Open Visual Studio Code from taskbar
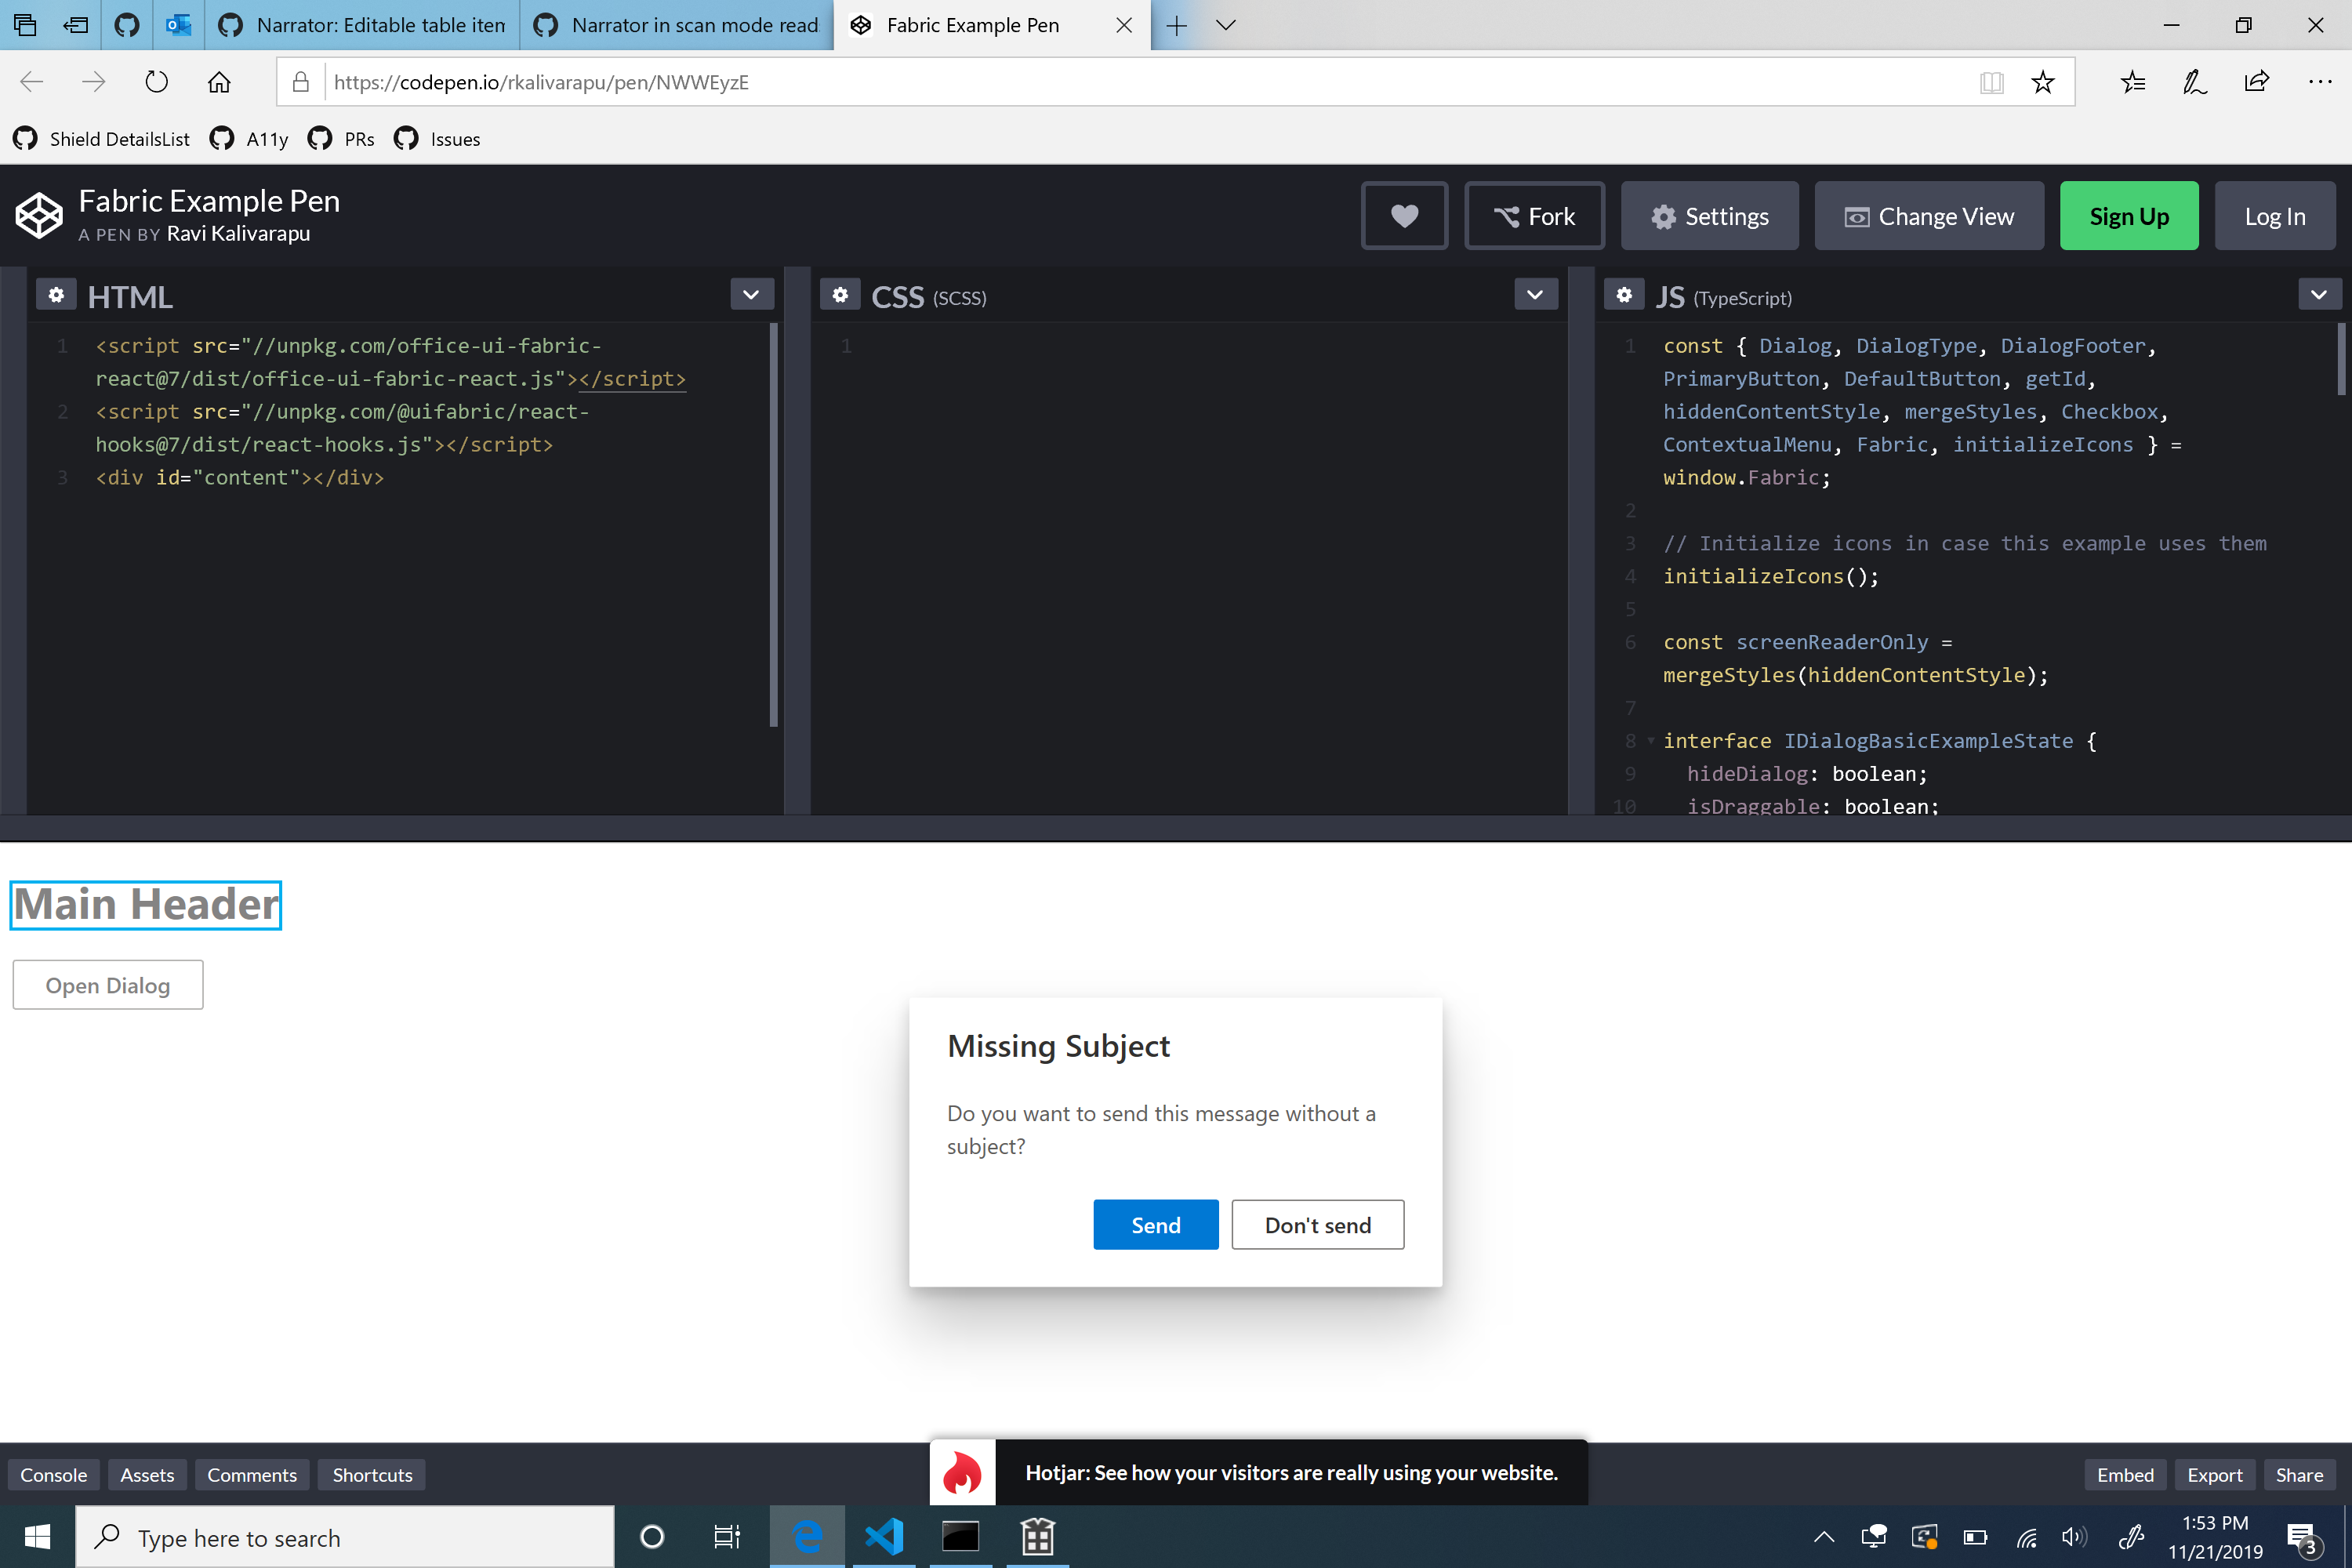The width and height of the screenshot is (2352, 1568). point(884,1536)
